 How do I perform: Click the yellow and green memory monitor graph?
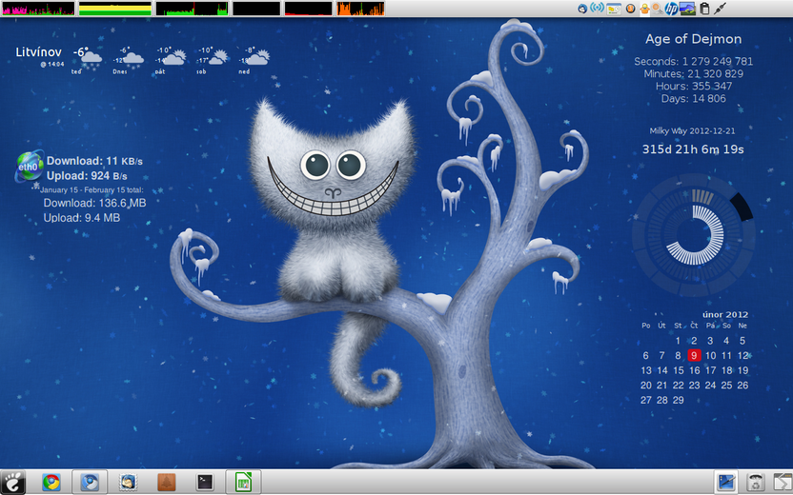point(115,9)
